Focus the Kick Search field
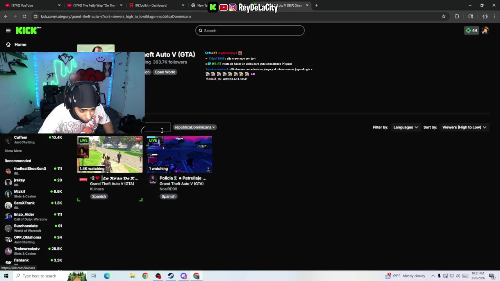 250,30
